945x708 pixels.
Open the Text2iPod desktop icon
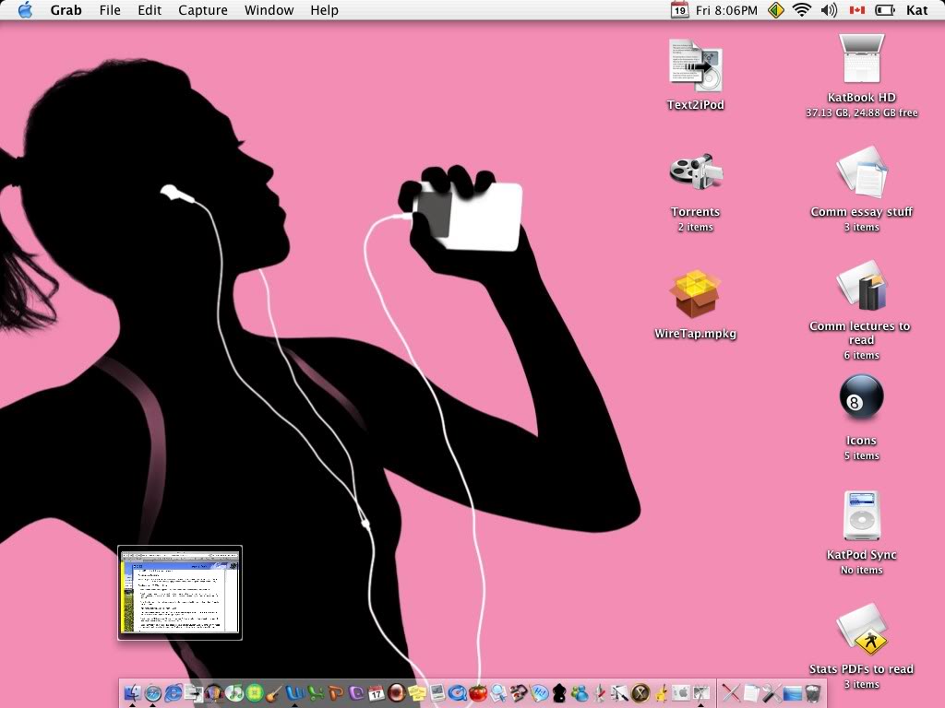[695, 66]
